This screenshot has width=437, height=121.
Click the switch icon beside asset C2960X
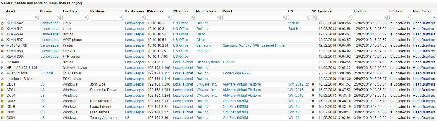pos(2,62)
